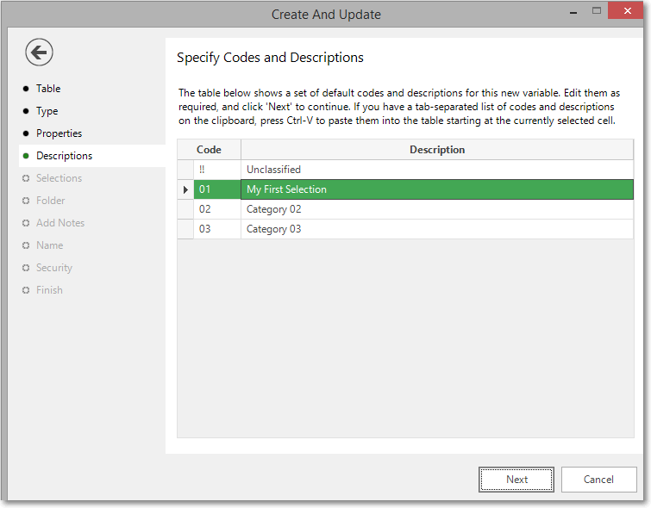Open the Table step in sidebar
The width and height of the screenshot is (651, 508).
point(48,89)
